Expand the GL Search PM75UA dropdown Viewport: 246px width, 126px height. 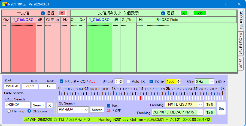(x=86, y=110)
